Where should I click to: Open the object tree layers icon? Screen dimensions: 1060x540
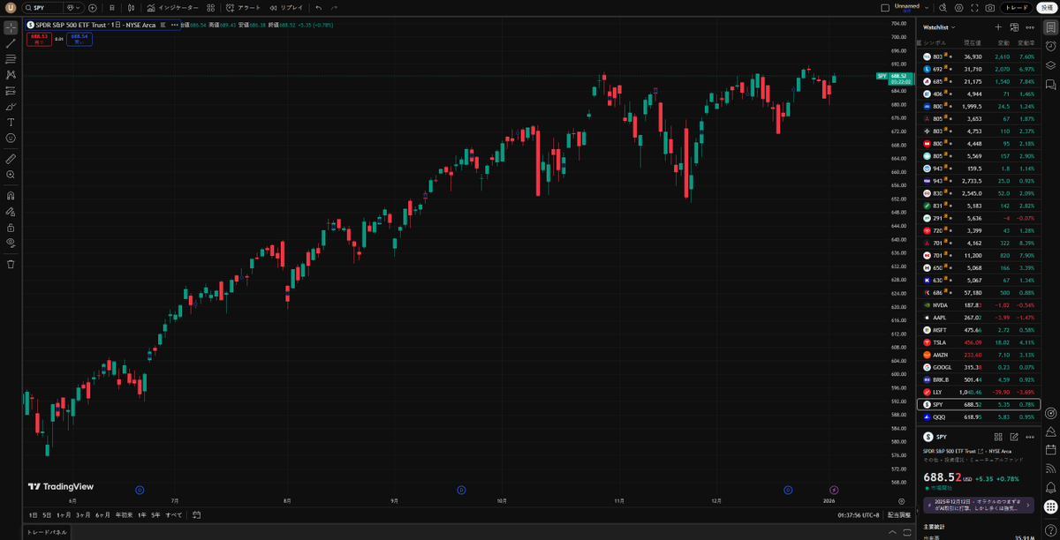coord(1050,65)
